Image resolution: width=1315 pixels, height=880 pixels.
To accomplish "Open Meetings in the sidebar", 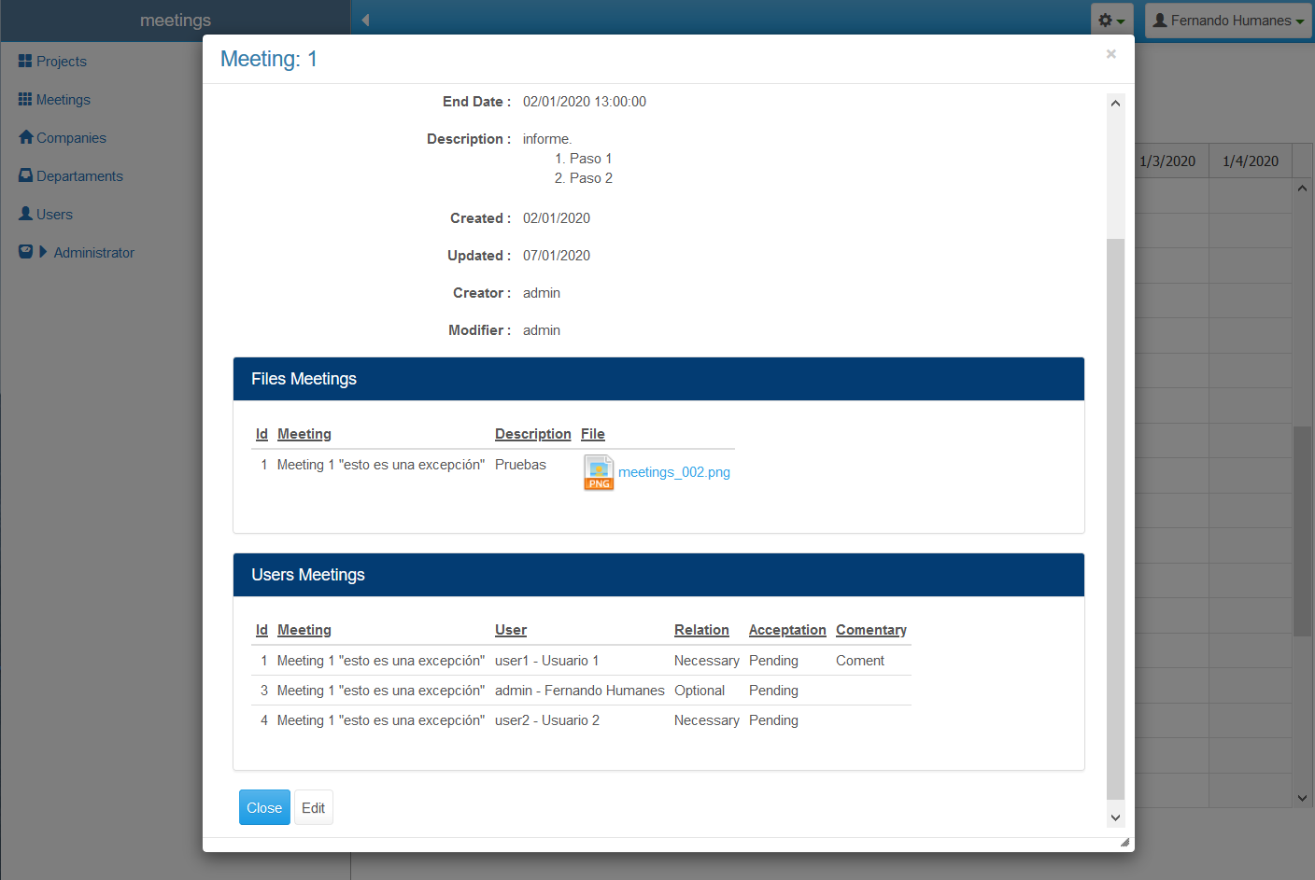I will [x=64, y=100].
